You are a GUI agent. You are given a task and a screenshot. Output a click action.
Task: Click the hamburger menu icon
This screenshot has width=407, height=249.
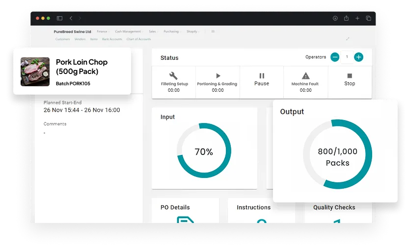click(213, 31)
